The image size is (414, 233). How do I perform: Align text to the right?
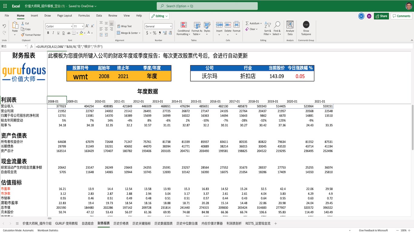[111, 29]
